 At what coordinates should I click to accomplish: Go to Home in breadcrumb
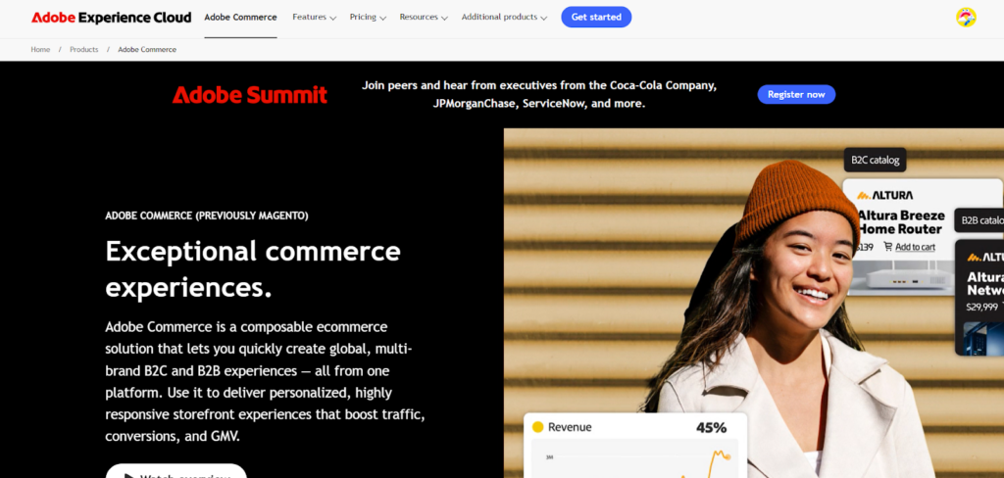point(40,49)
